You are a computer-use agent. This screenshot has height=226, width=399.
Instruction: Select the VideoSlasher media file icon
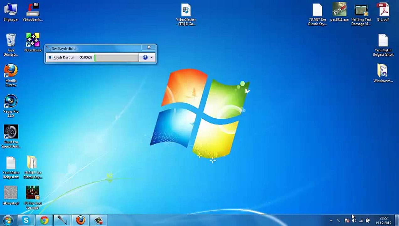[x=186, y=14]
